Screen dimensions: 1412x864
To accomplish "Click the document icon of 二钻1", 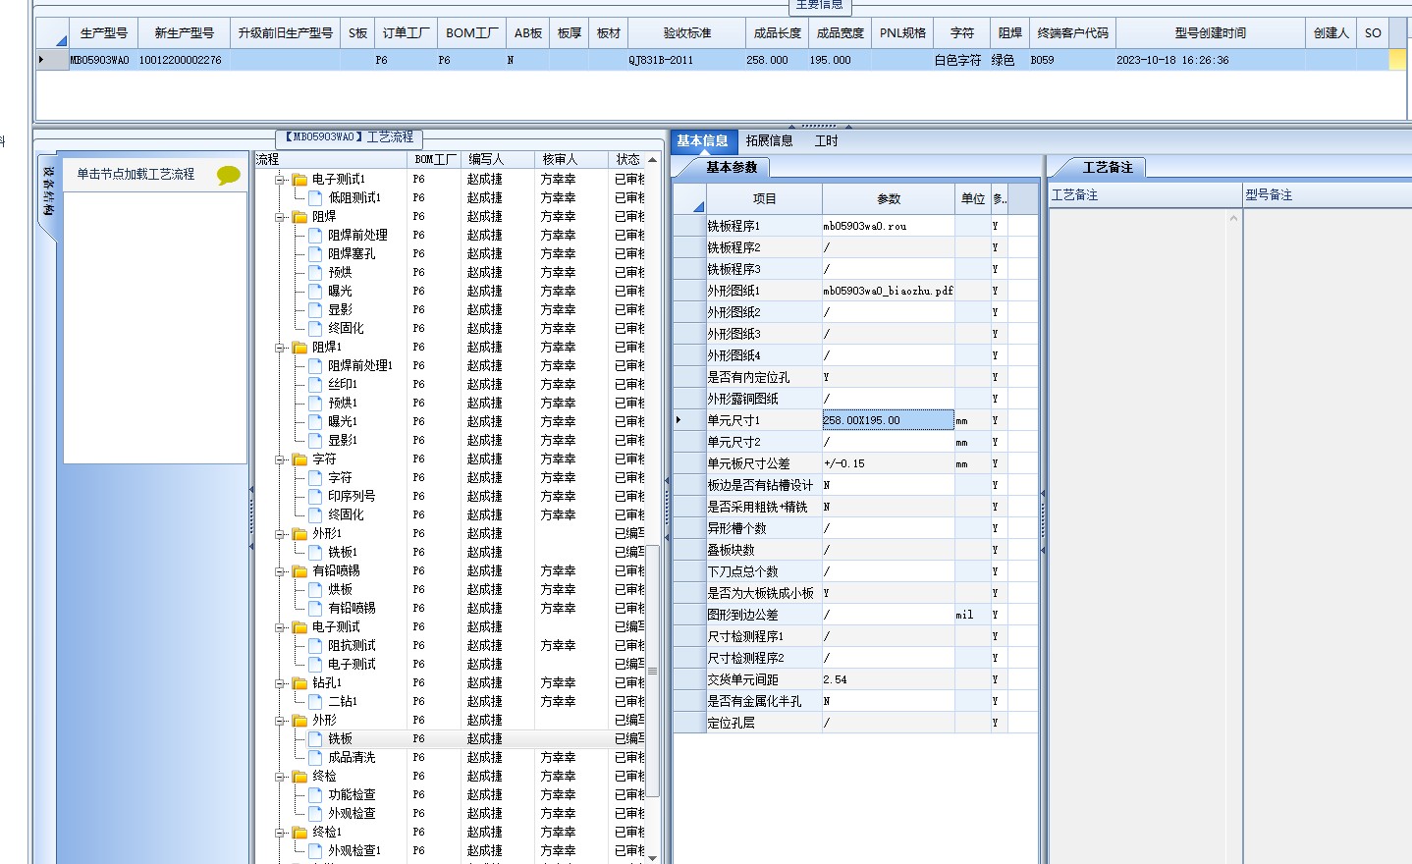I will [x=316, y=702].
